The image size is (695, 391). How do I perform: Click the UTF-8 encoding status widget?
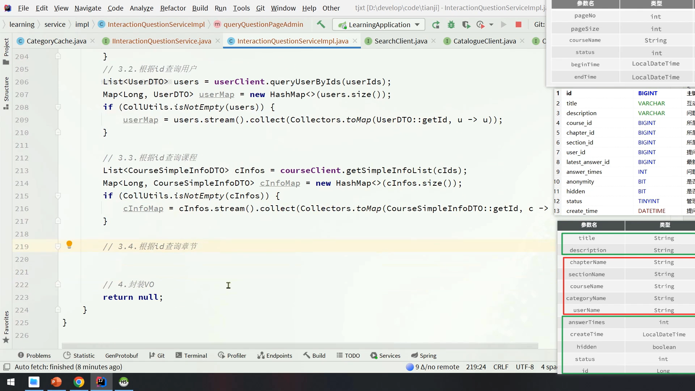click(x=525, y=367)
